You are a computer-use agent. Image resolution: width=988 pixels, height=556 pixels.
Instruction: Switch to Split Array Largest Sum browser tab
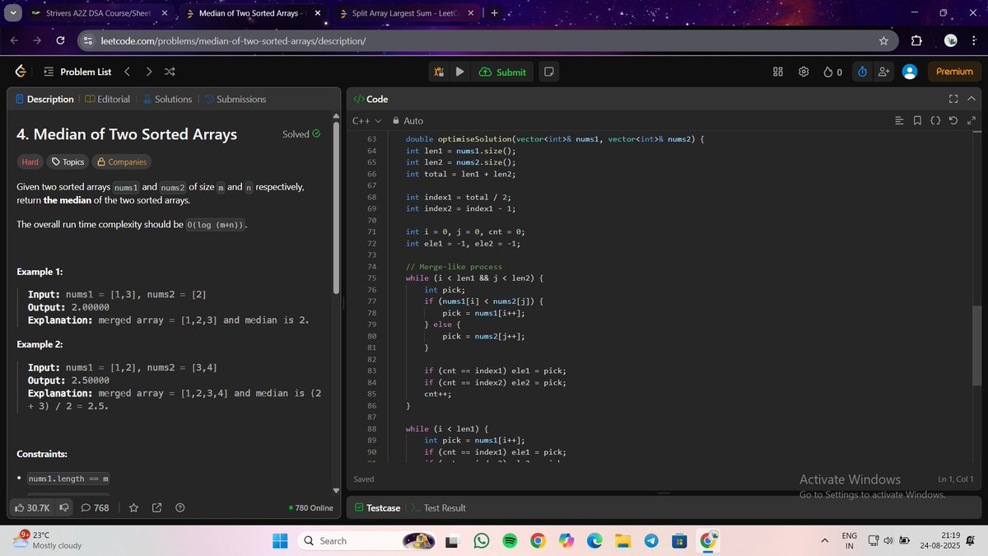coord(408,14)
